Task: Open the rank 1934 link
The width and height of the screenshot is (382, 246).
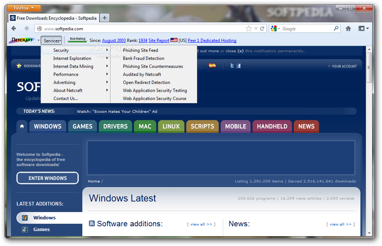Action: click(143, 41)
